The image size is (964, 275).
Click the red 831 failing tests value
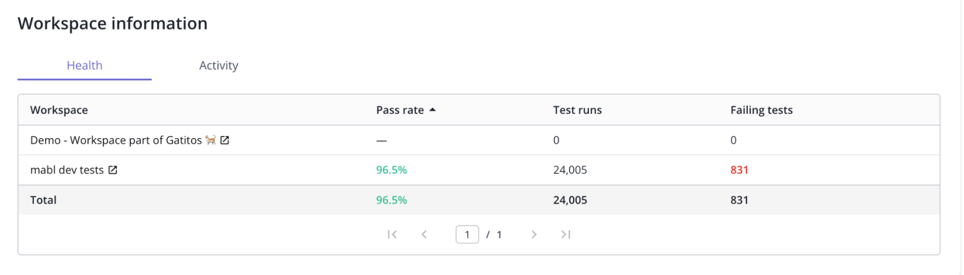739,170
